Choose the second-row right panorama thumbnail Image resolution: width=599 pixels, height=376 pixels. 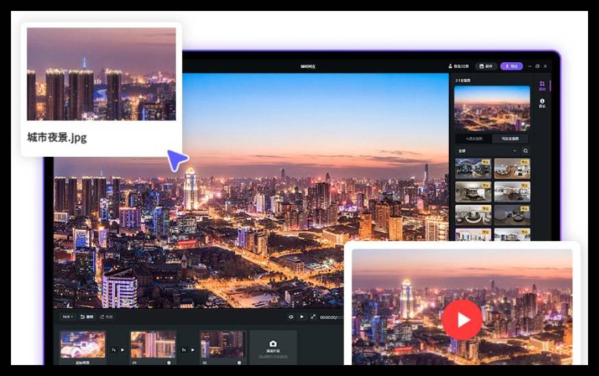[x=512, y=192]
